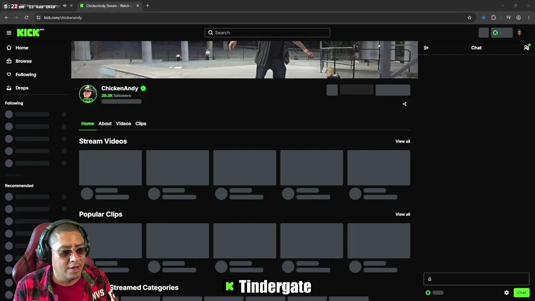The height and width of the screenshot is (301, 535).
Task: Open Chrome three-dot menu
Action: click(x=529, y=18)
